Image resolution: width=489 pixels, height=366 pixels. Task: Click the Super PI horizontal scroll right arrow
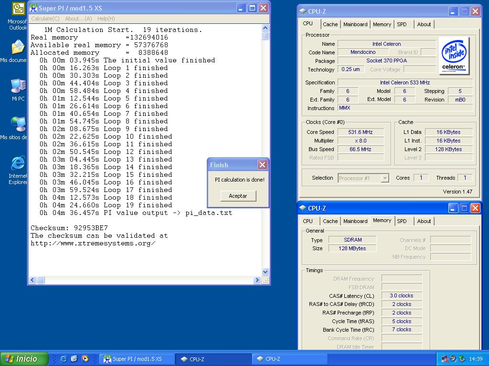click(x=257, y=280)
